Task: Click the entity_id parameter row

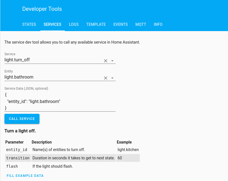Action: 72,150
